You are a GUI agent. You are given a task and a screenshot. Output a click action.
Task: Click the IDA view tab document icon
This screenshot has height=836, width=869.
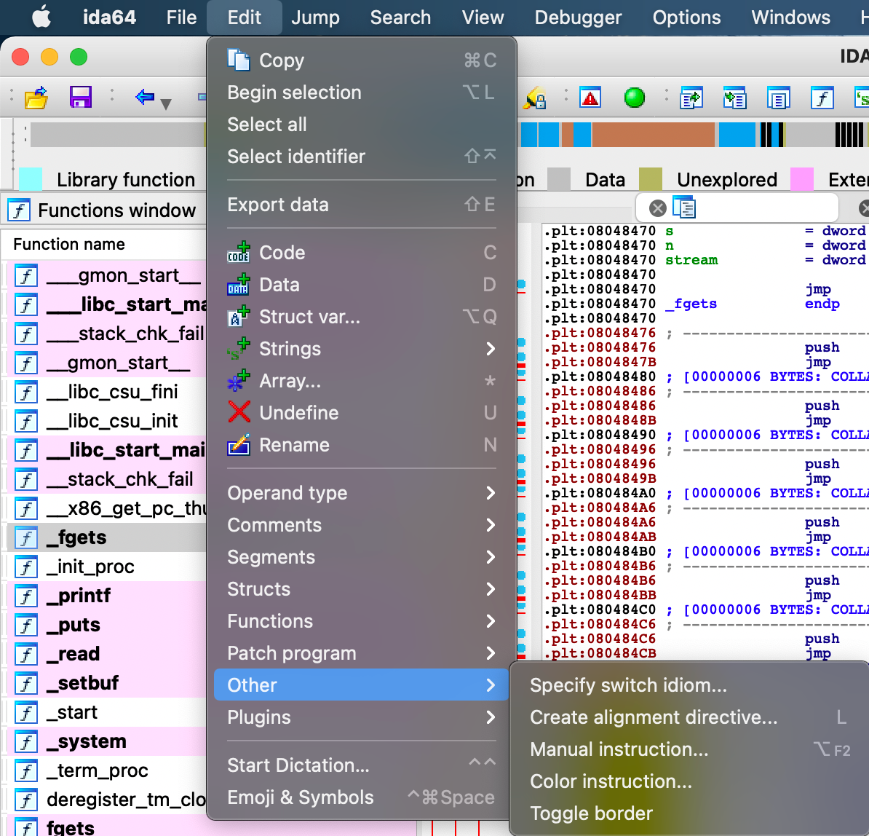tap(684, 208)
